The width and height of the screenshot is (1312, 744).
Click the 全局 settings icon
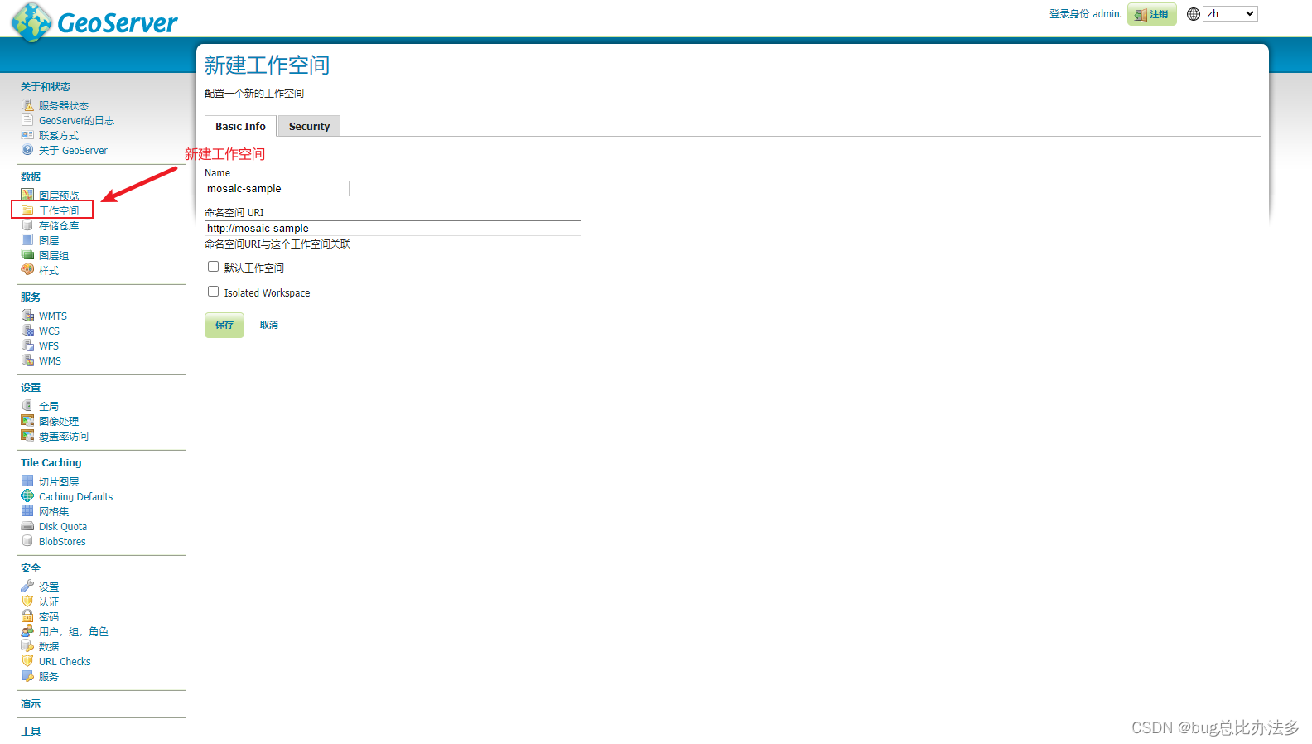pyautogui.click(x=27, y=406)
